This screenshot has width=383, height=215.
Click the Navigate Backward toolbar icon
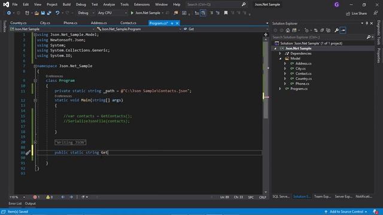tap(9, 13)
